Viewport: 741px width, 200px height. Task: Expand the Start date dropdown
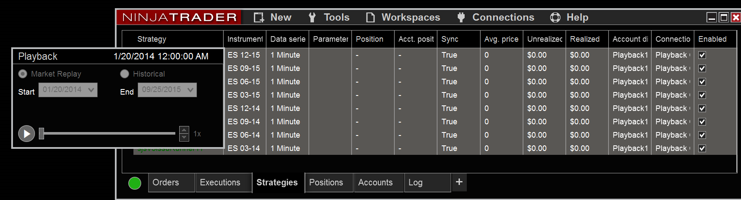click(91, 90)
